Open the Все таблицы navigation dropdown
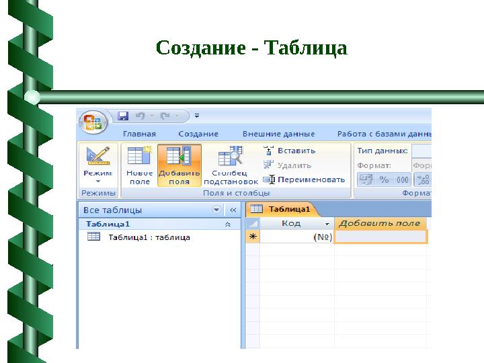 click(216, 210)
